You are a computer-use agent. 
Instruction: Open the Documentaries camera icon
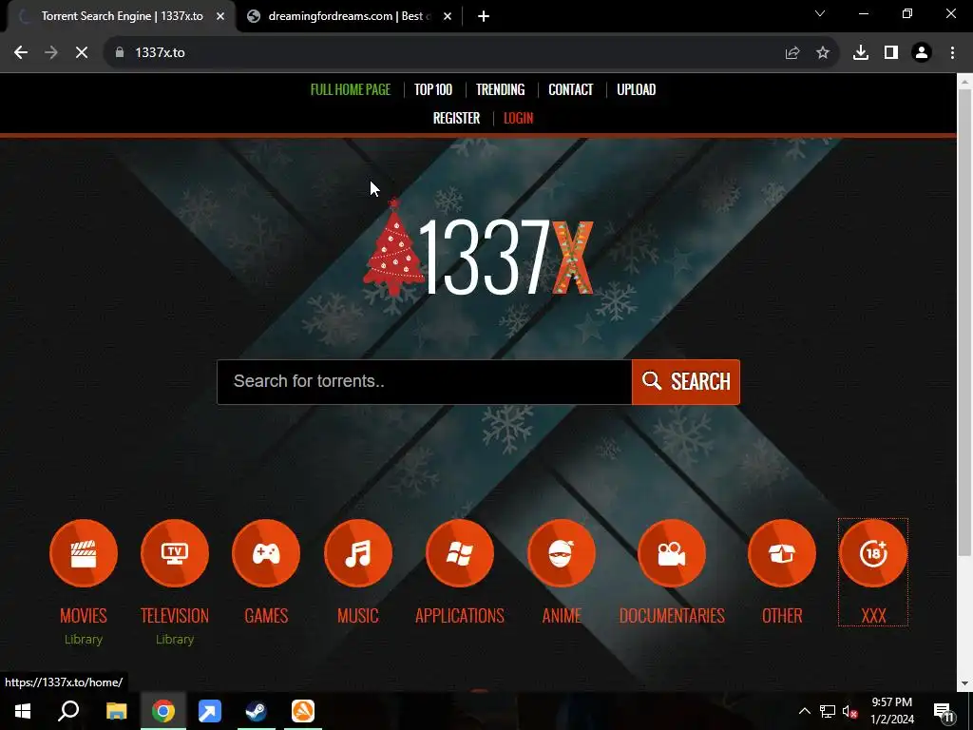point(672,553)
